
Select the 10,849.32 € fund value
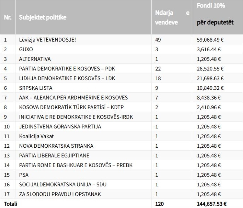pos(210,88)
